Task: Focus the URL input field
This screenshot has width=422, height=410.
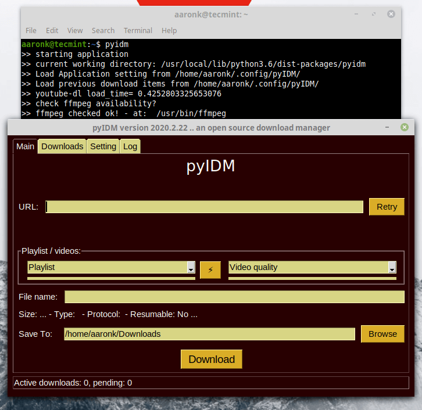Action: [204, 207]
